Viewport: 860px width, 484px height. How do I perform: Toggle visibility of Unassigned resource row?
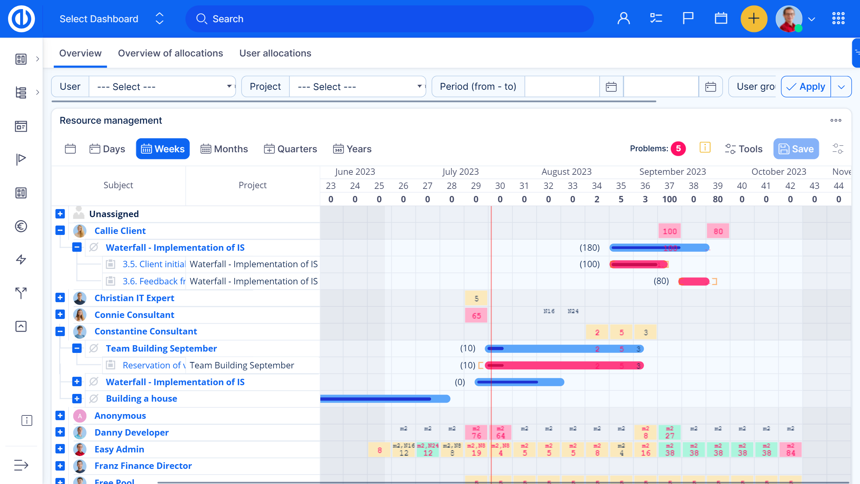coord(59,213)
